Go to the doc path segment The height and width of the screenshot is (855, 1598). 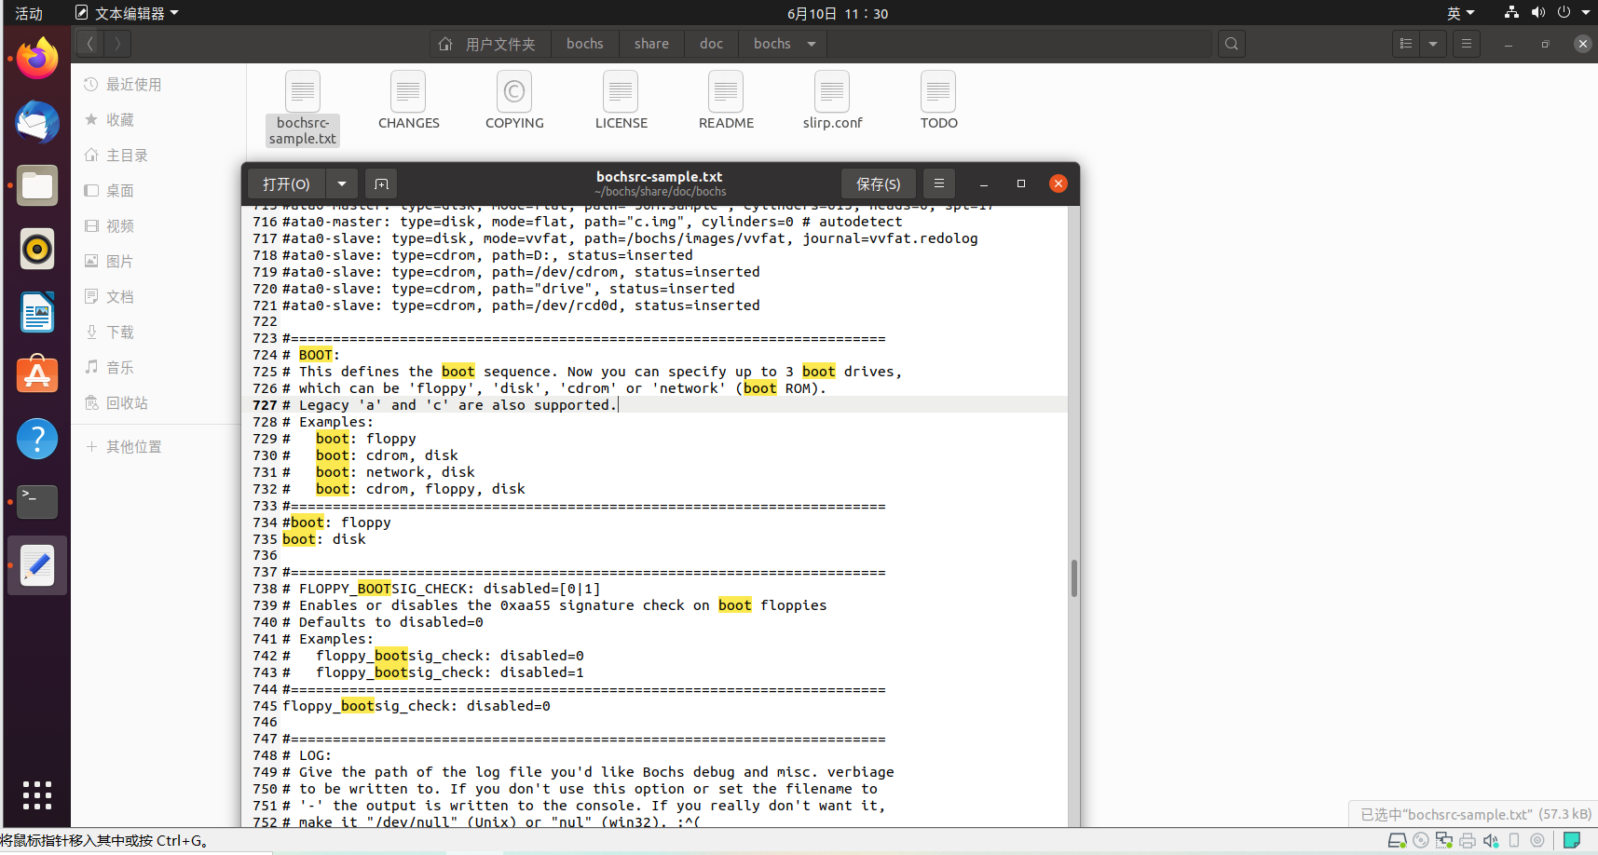[711, 44]
